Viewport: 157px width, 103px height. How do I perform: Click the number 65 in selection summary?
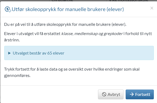coord(50,53)
